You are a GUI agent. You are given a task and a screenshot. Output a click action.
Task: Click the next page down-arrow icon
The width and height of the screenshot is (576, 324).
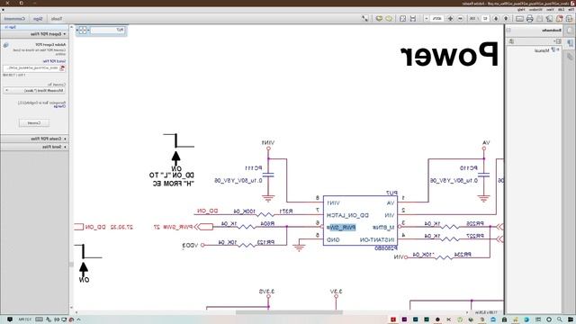click(496, 18)
